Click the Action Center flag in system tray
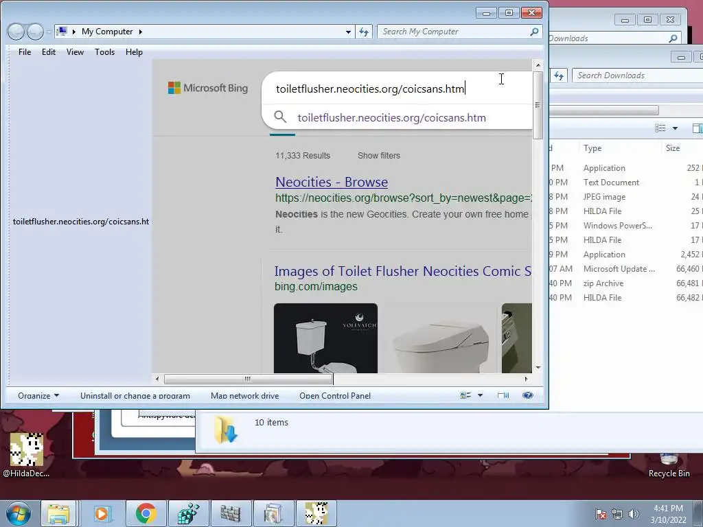703x527 pixels. click(x=601, y=514)
